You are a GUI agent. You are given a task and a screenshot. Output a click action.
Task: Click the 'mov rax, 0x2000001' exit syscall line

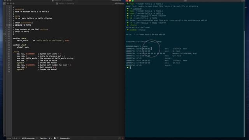44,65
